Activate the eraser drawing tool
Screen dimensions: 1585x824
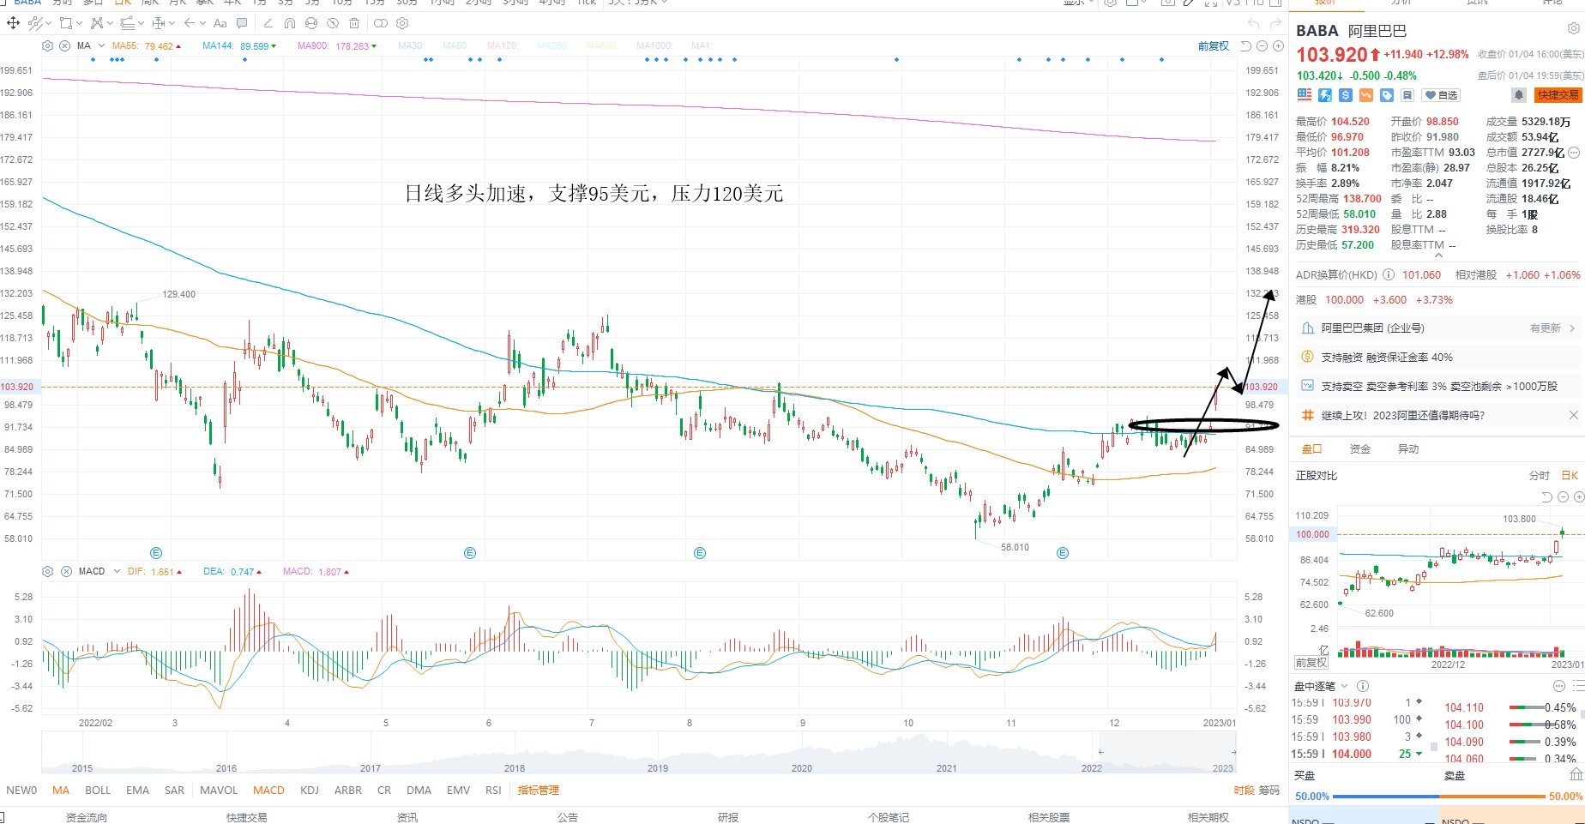tap(268, 23)
